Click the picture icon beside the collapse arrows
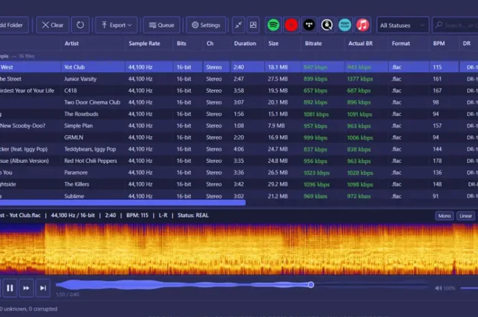Viewport: 478px width, 317px height. click(253, 25)
